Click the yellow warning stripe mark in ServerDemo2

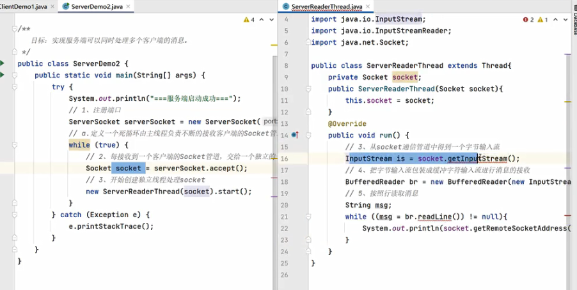coord(274,45)
